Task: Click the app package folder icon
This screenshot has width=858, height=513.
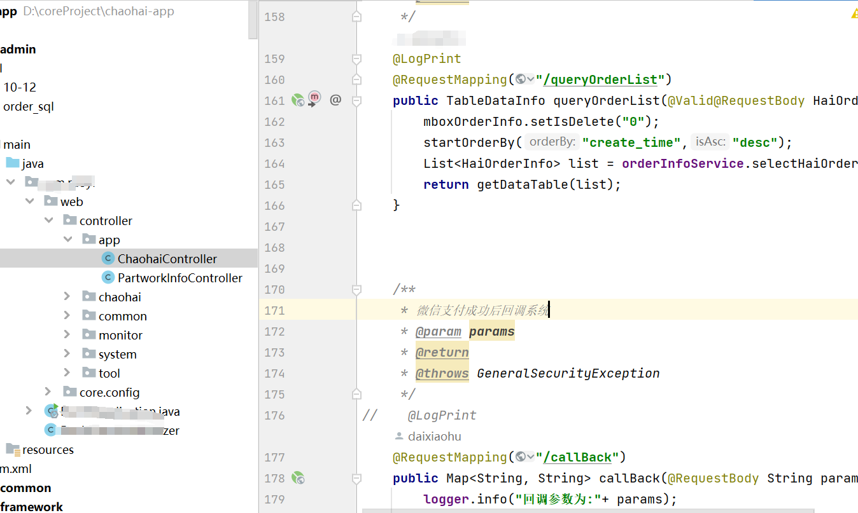Action: tap(89, 240)
